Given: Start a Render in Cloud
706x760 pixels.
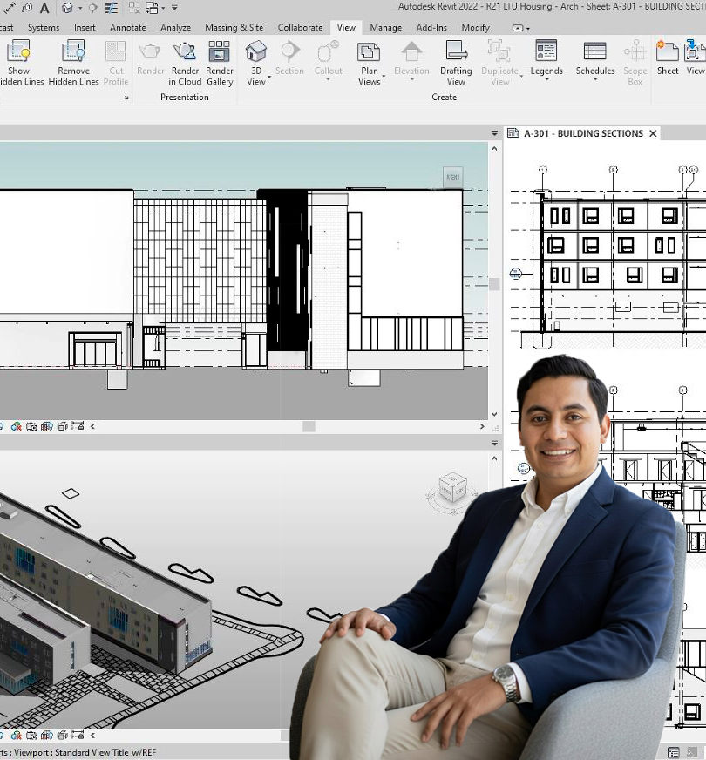Looking at the screenshot, I should click(185, 61).
